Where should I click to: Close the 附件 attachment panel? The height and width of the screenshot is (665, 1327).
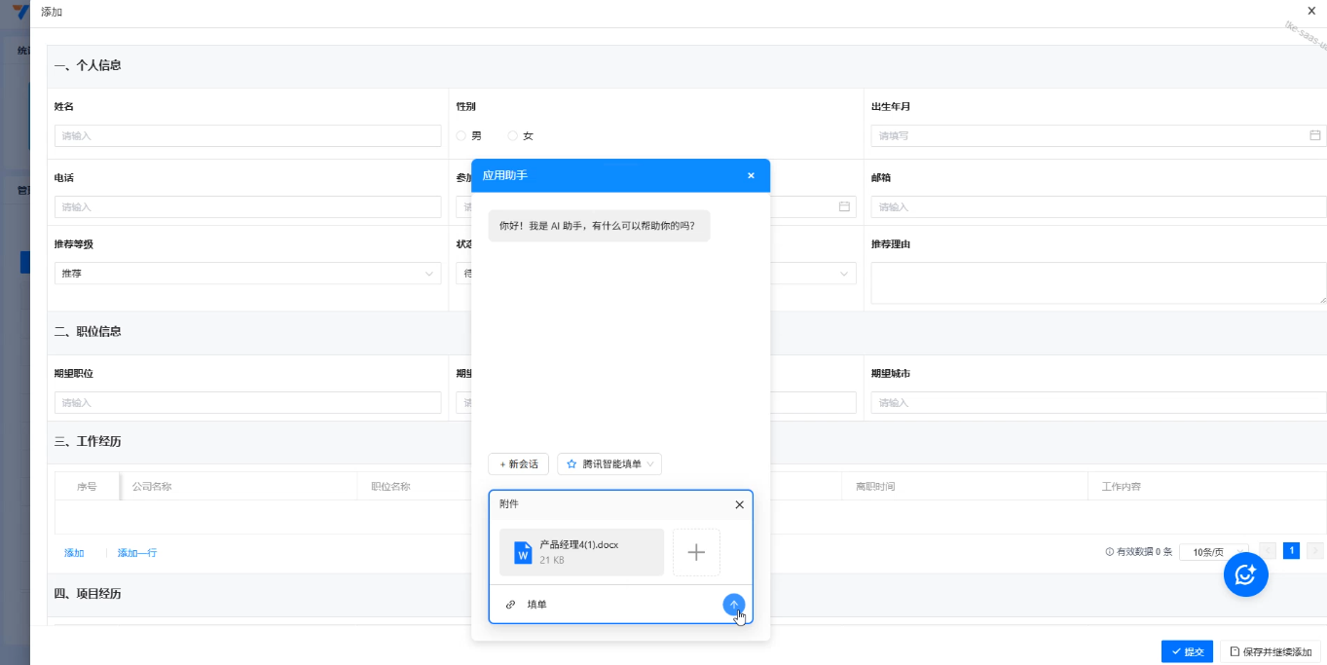point(739,504)
